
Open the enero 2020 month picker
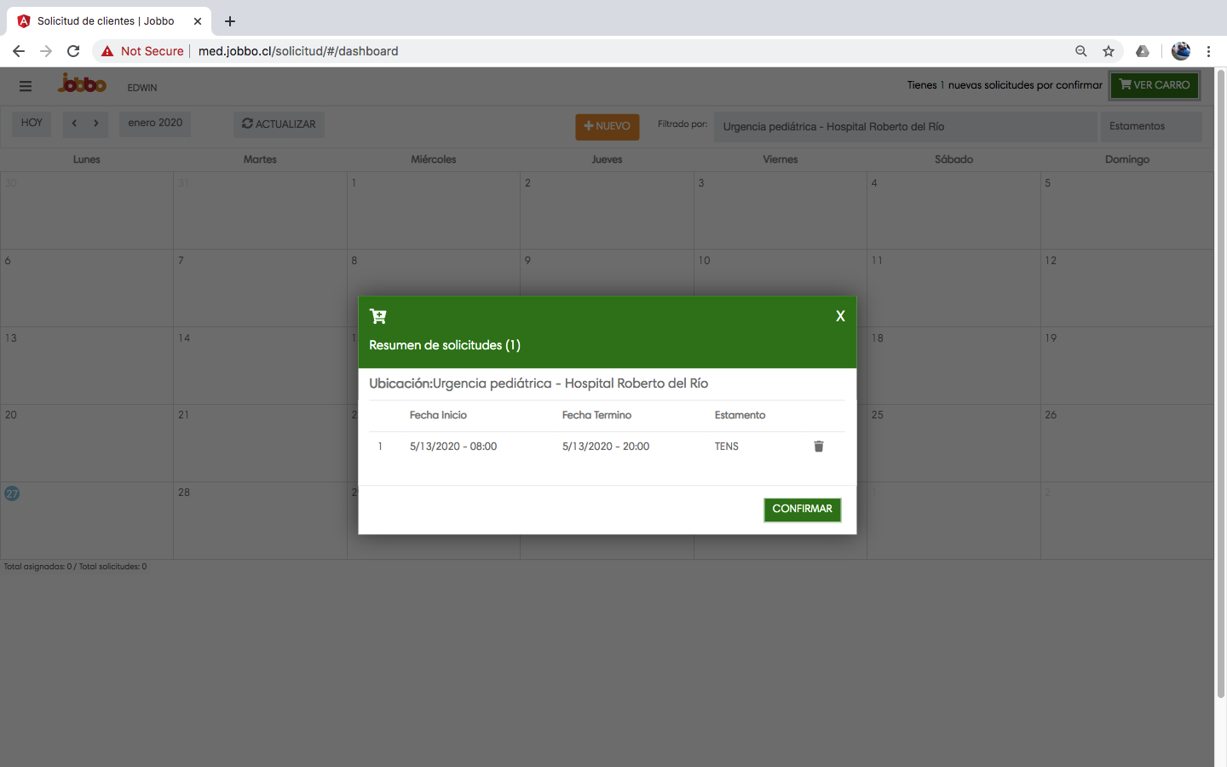click(155, 124)
